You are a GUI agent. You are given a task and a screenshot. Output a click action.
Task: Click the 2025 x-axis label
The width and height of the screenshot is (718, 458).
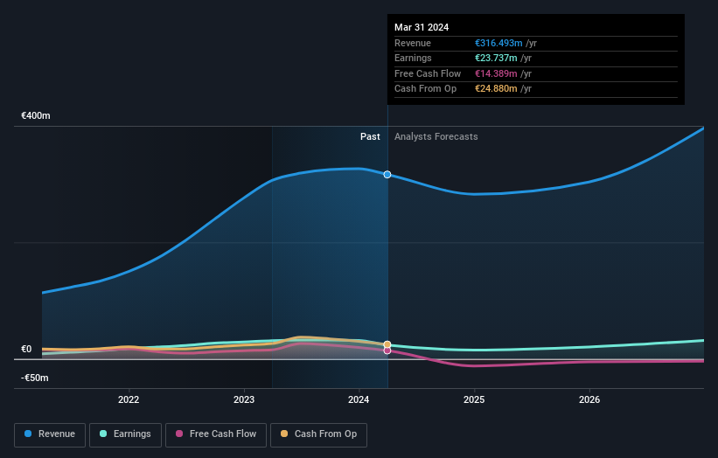pyautogui.click(x=474, y=399)
